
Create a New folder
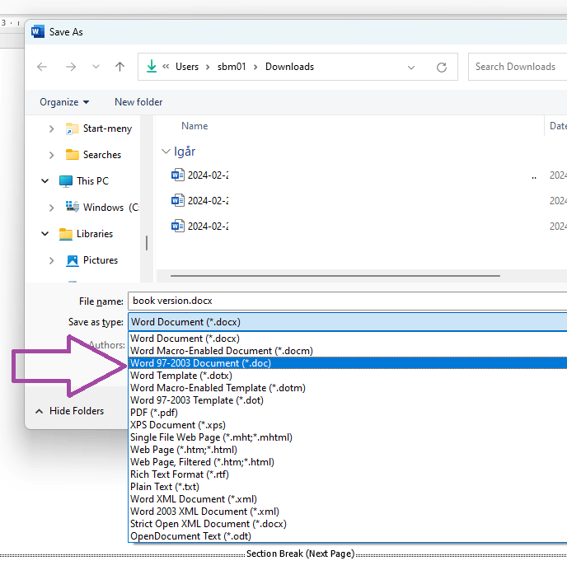click(138, 102)
